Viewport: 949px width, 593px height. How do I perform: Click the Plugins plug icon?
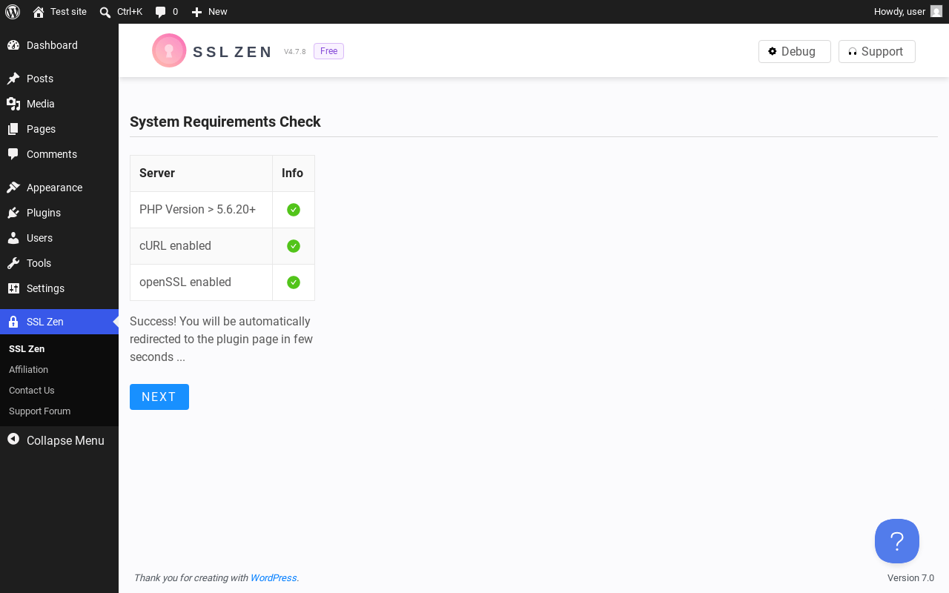pyautogui.click(x=13, y=213)
